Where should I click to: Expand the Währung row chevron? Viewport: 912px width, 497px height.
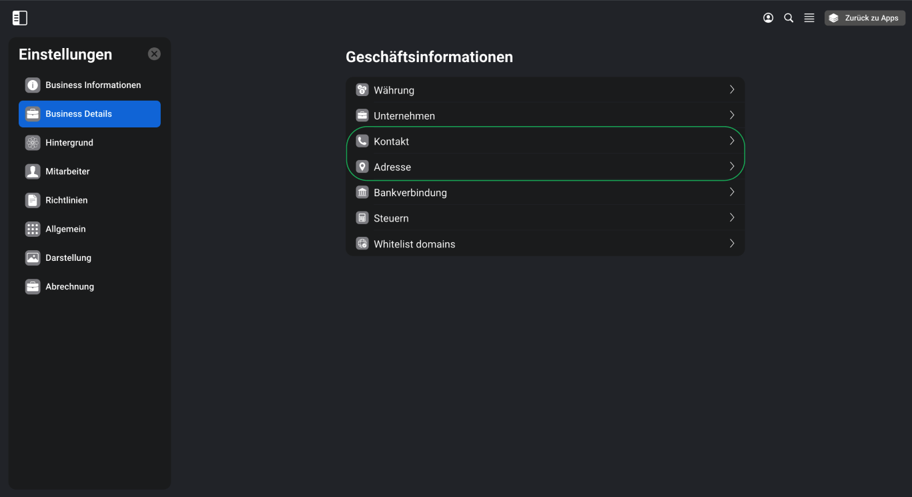point(732,89)
